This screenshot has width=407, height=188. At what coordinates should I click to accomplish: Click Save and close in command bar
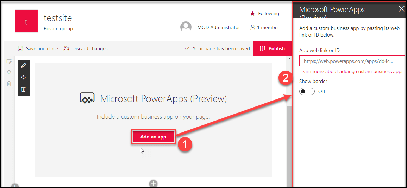(x=38, y=49)
